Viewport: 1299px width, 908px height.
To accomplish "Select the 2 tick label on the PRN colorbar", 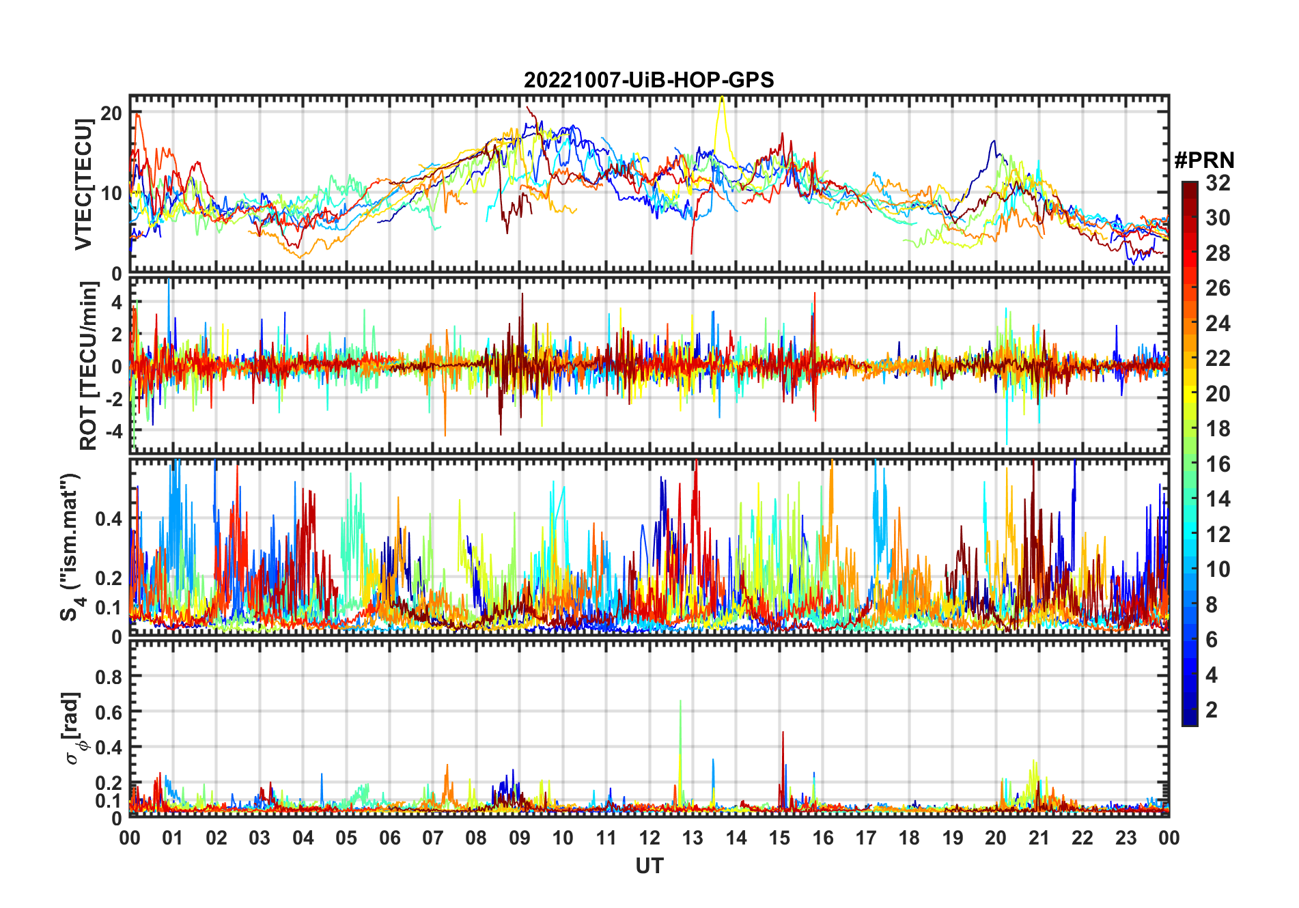I will pos(1212,710).
